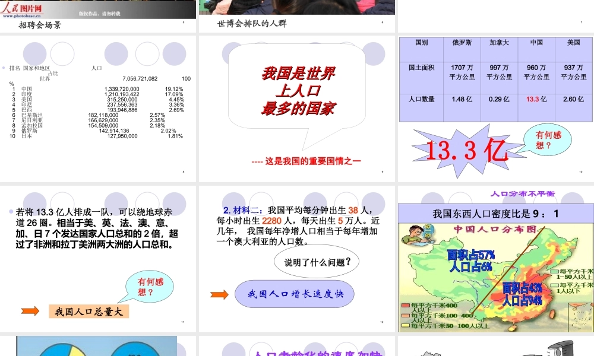The width and height of the screenshot is (594, 356).
Task: Click the 我国人口总量大 orange label
Action: coord(89,311)
